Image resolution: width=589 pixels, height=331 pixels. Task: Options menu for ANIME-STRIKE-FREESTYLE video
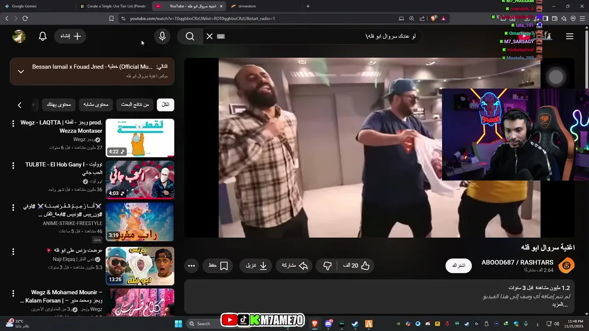click(13, 207)
